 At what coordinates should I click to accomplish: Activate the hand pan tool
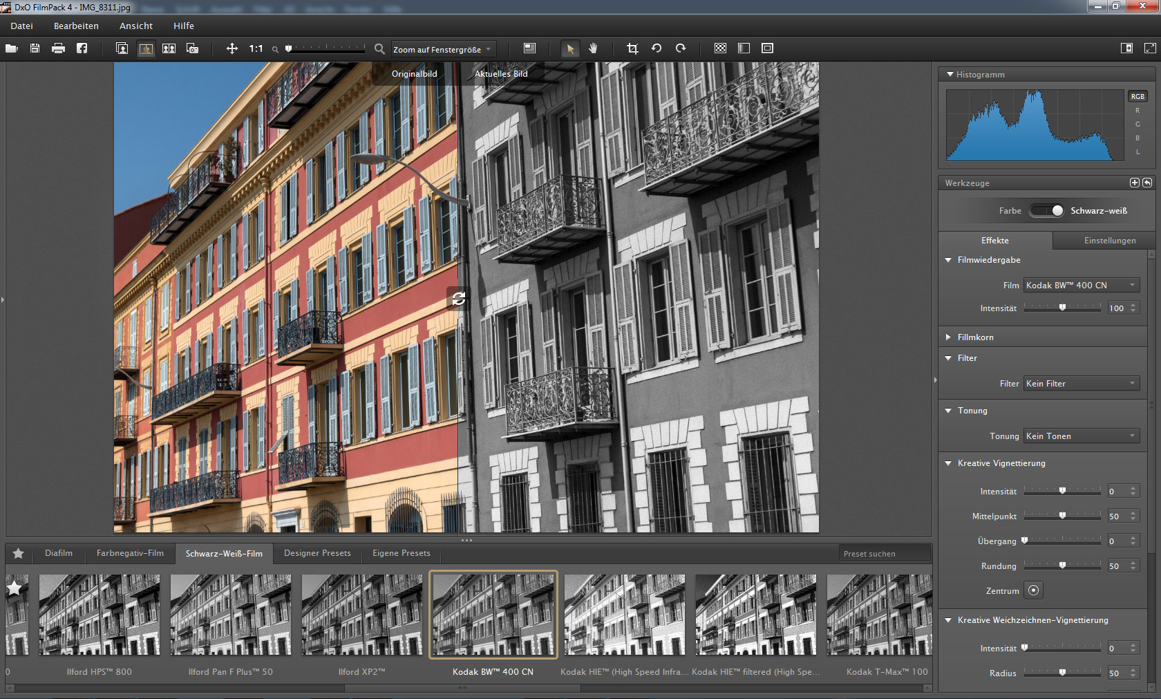pos(593,48)
